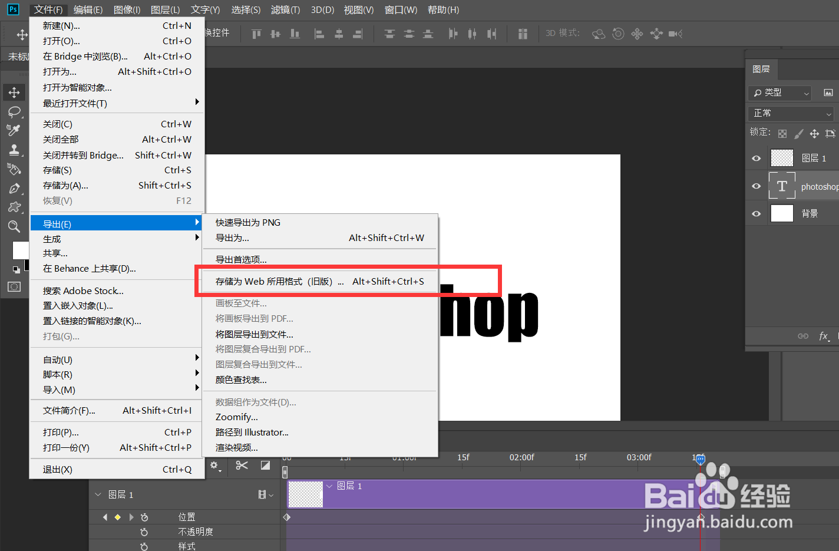Screen dimensions: 839x551
Task: Click align top edges icon
Action: 256,34
